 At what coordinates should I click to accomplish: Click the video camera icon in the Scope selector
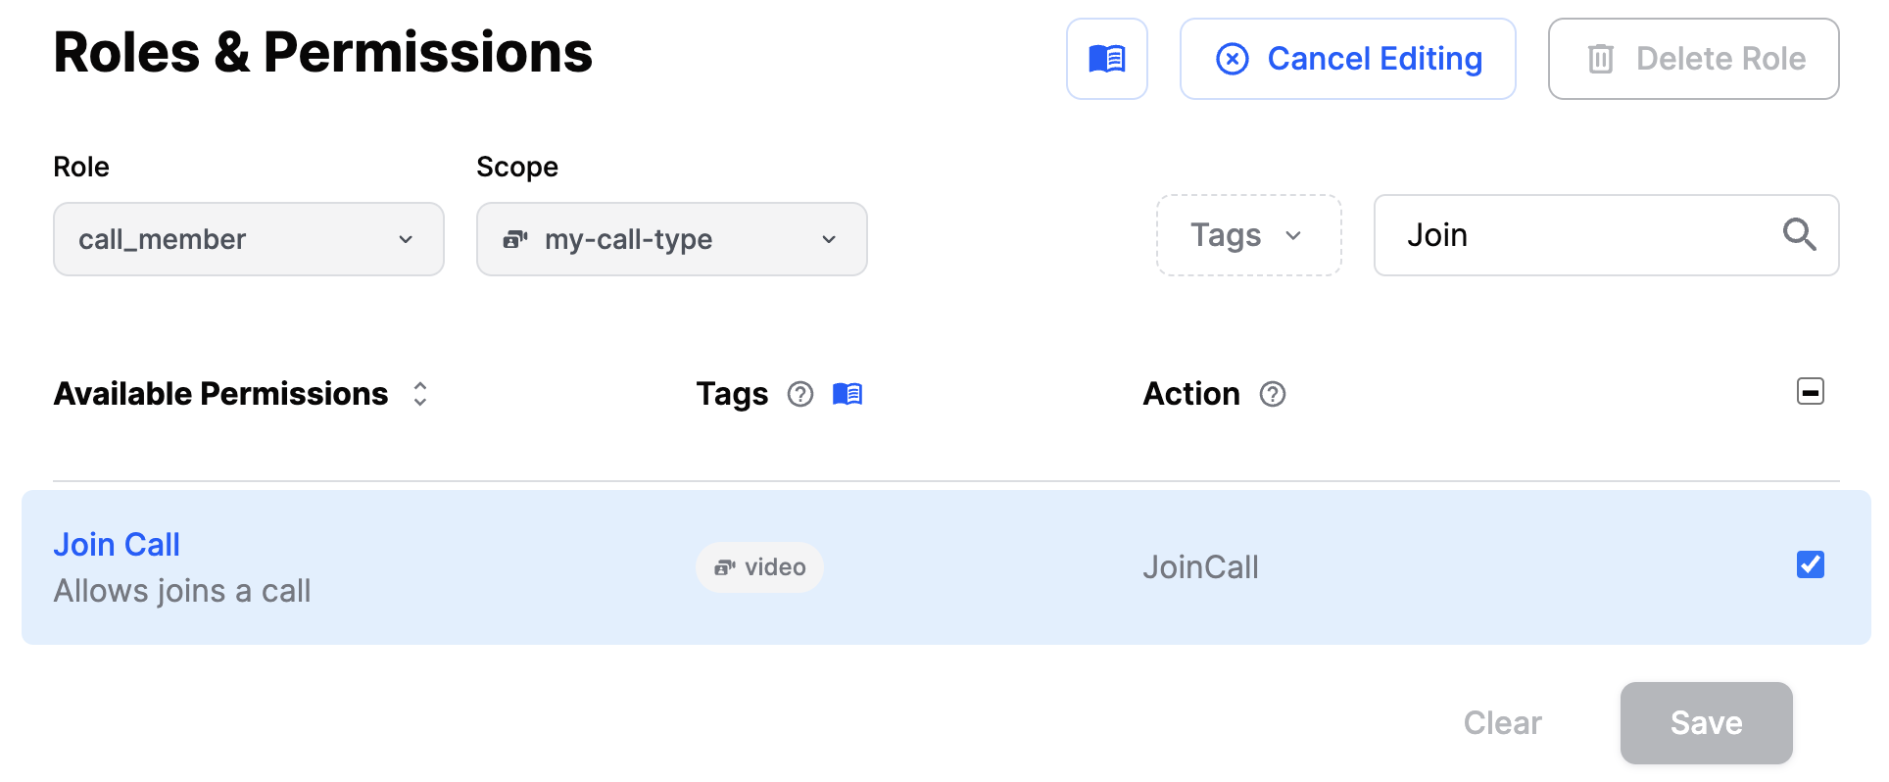516,238
